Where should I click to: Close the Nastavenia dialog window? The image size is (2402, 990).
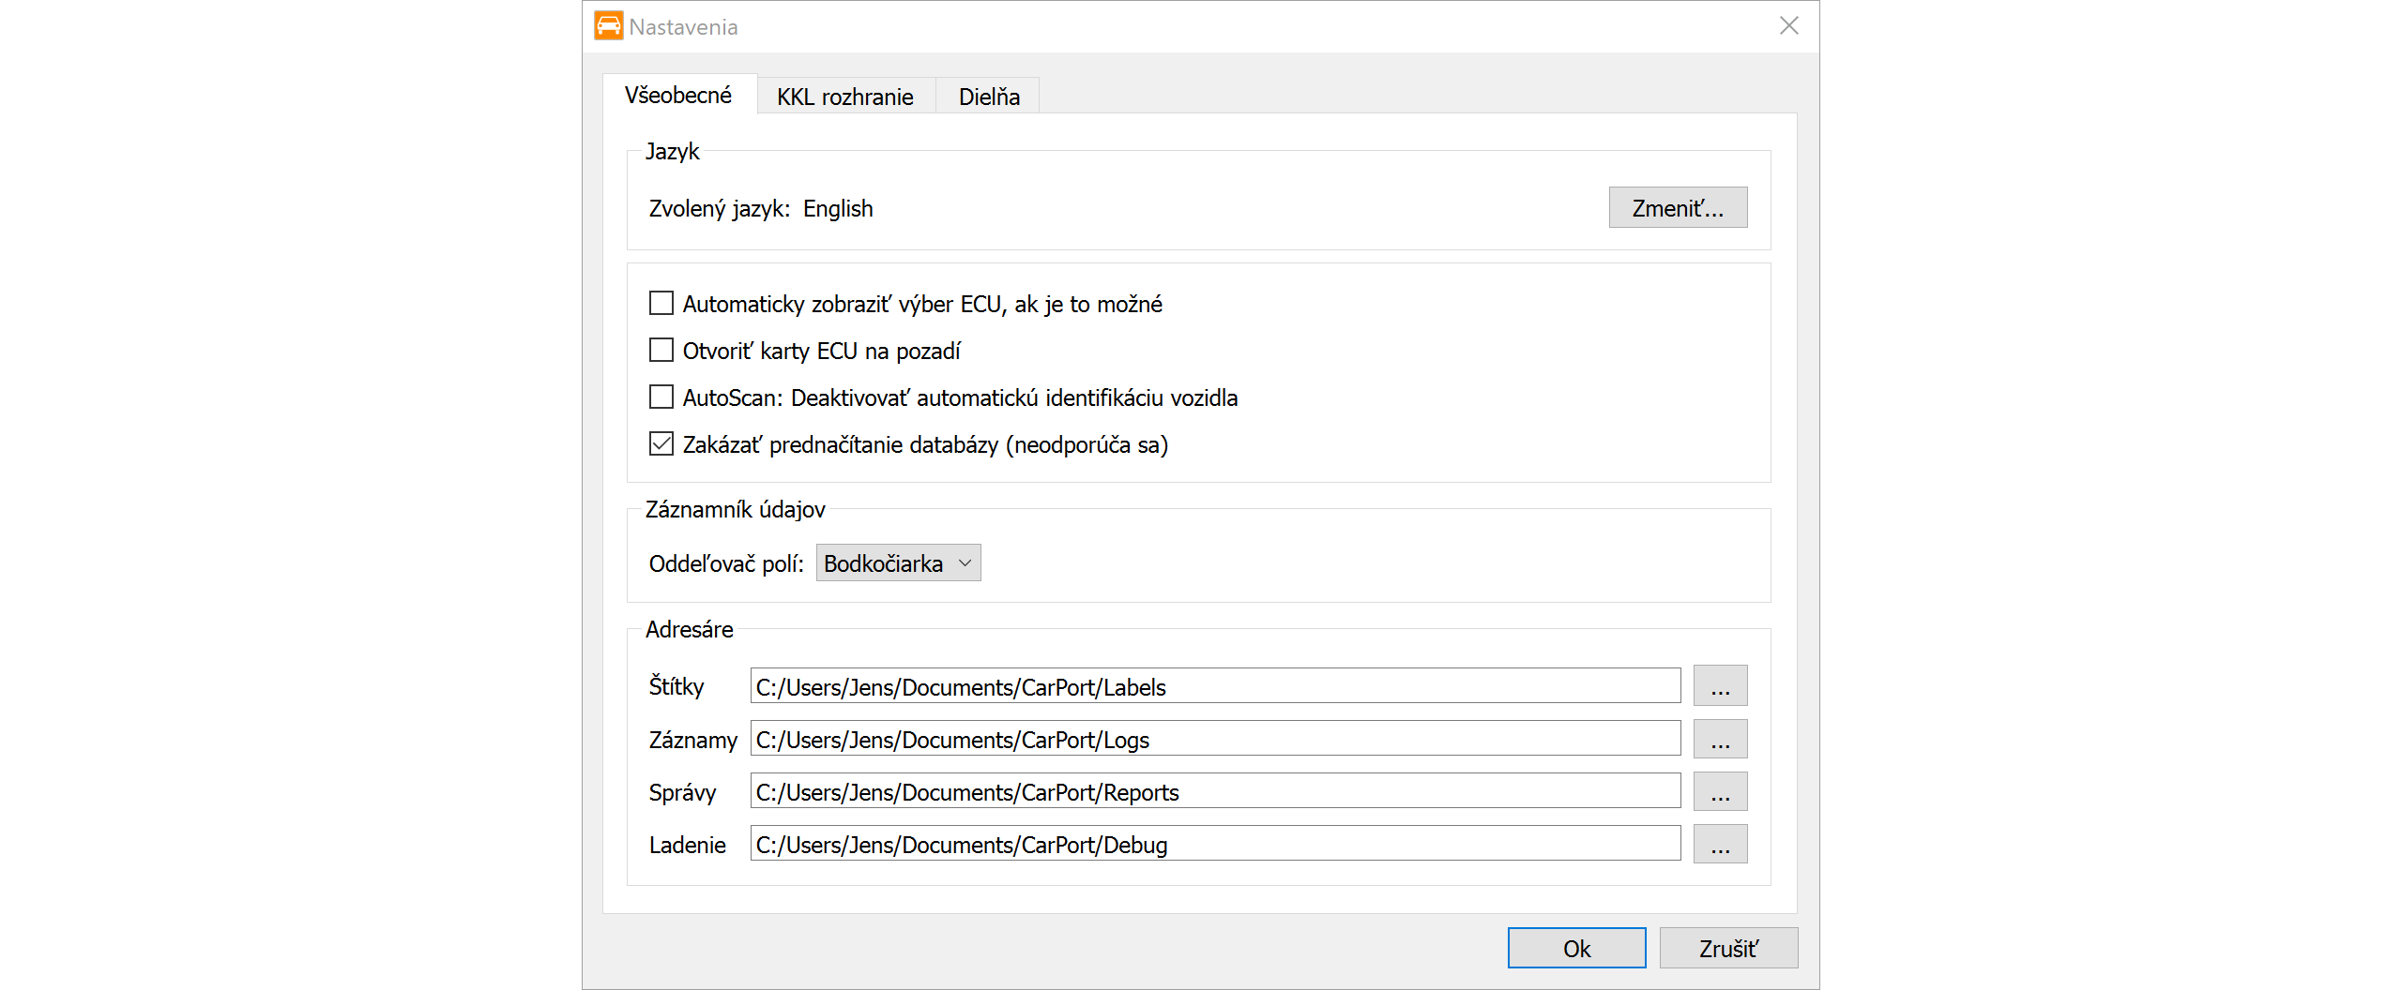point(1788,26)
